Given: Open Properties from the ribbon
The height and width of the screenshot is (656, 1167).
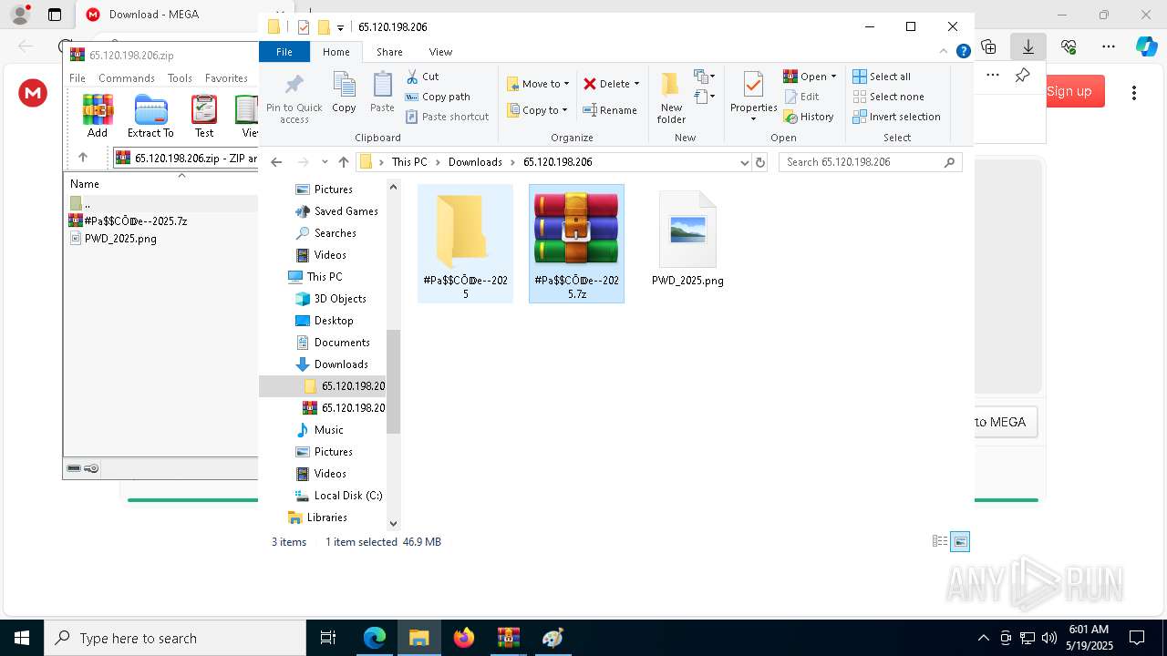Looking at the screenshot, I should [753, 98].
